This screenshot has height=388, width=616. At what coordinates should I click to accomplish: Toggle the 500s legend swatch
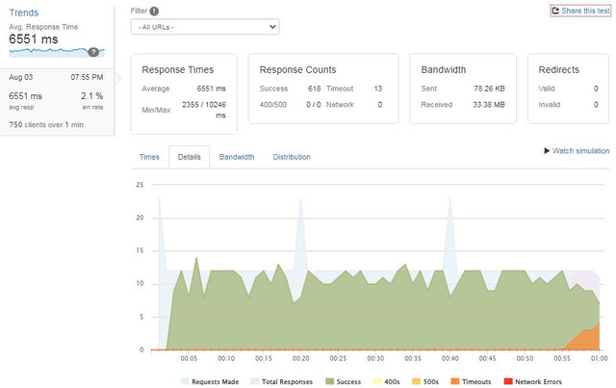[416, 381]
